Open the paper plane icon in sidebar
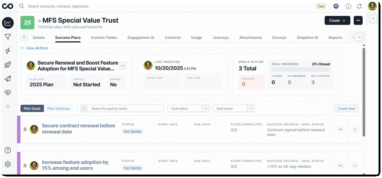The image size is (382, 178). pos(8,79)
